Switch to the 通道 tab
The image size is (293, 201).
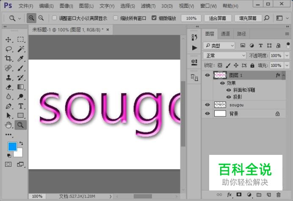click(x=225, y=34)
